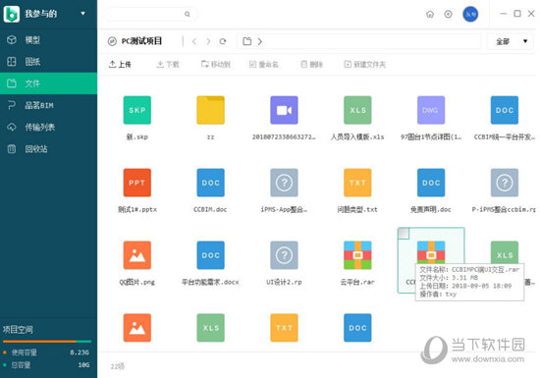Image resolution: width=540 pixels, height=378 pixels.
Task: Open the 回收站 recycle bin
Action: 48,149
